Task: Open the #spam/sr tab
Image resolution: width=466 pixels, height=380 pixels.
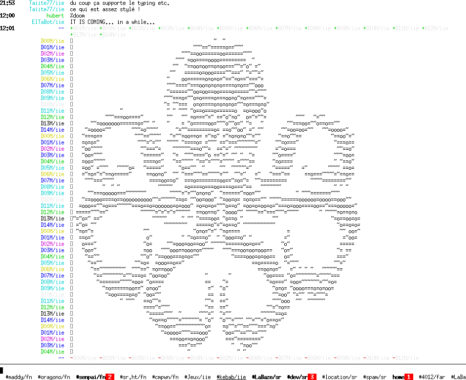Action: click(375, 377)
